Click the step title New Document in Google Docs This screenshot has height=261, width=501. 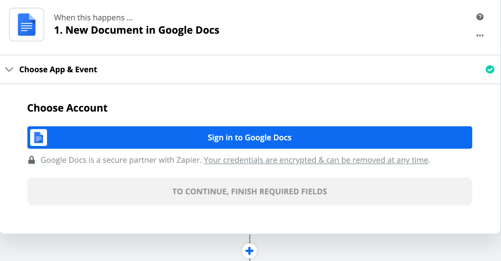click(137, 30)
